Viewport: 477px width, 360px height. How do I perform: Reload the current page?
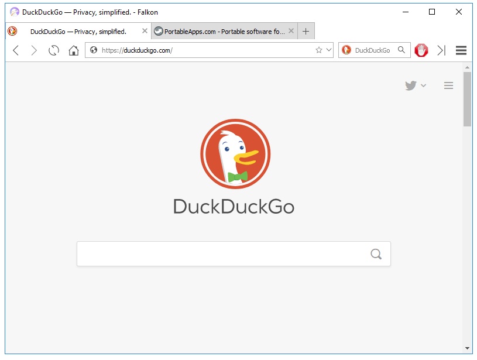pyautogui.click(x=54, y=50)
